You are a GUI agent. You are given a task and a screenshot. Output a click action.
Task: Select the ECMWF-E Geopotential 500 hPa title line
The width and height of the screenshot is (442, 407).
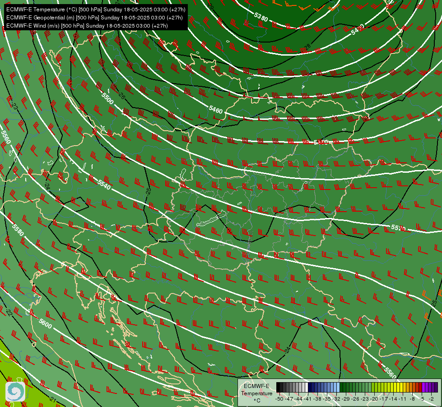click(x=94, y=18)
